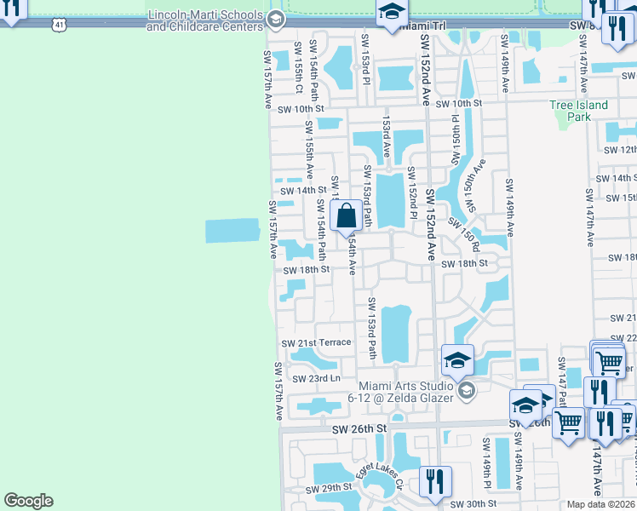Screen dimensions: 637x511
Task: Select the SW 18th St label east of SW 152nd Ave
Action: 464,264
